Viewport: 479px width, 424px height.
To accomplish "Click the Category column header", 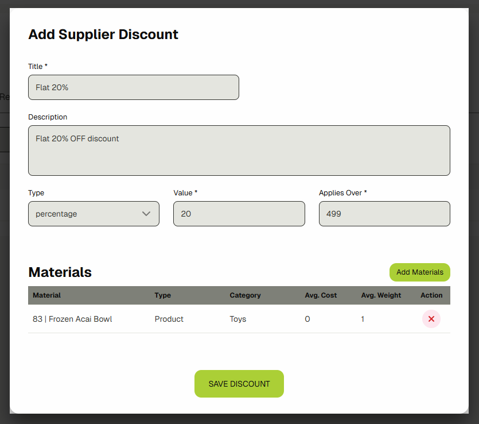I will coord(245,295).
